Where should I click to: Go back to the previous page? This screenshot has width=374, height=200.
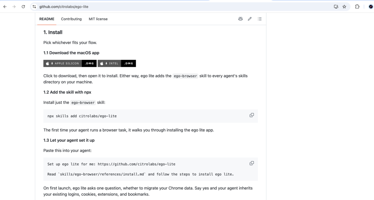5,7
